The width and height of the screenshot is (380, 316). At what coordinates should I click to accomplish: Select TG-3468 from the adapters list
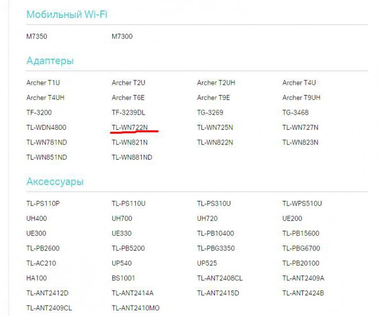295,112
